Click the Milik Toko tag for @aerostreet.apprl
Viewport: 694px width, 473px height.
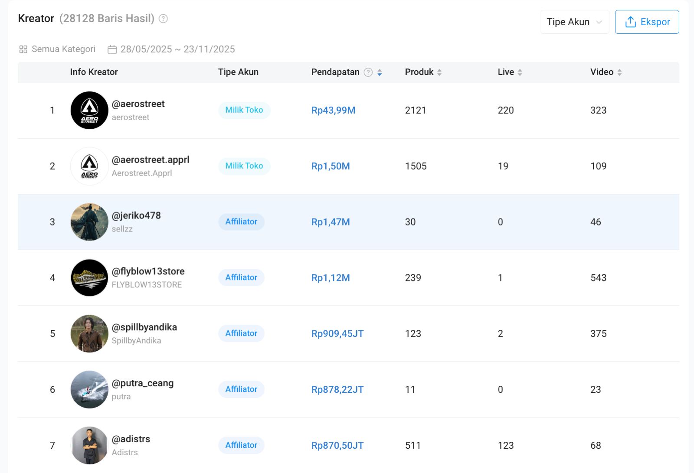pyautogui.click(x=244, y=166)
